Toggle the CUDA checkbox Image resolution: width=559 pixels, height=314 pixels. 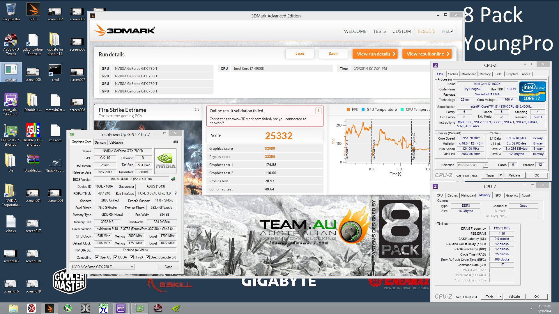116,257
